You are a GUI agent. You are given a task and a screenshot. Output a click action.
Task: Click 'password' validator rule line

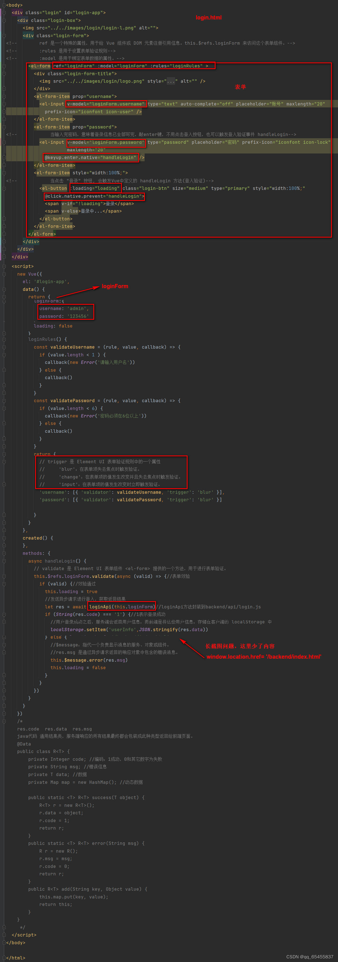131,500
